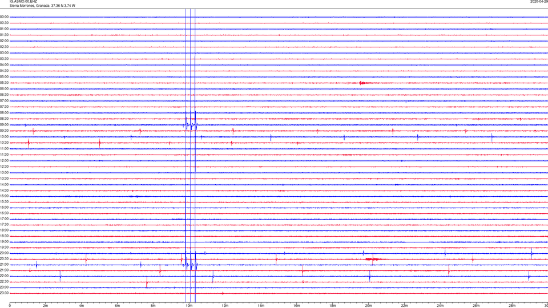Click the 10:30 row label

(x=4, y=143)
